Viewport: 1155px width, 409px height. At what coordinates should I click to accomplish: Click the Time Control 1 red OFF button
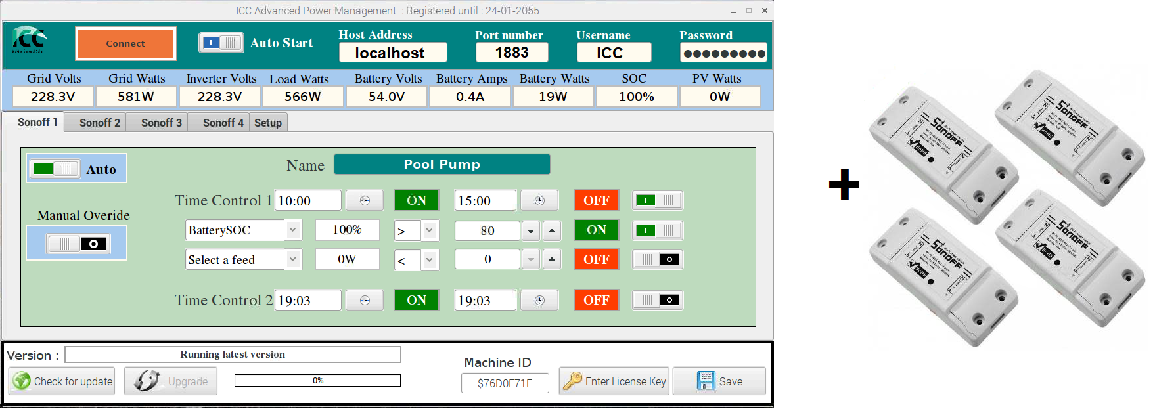[597, 201]
